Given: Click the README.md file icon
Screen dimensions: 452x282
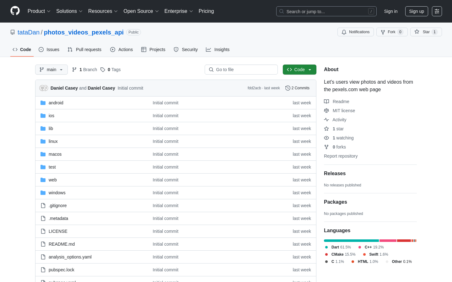Looking at the screenshot, I should click(x=43, y=244).
